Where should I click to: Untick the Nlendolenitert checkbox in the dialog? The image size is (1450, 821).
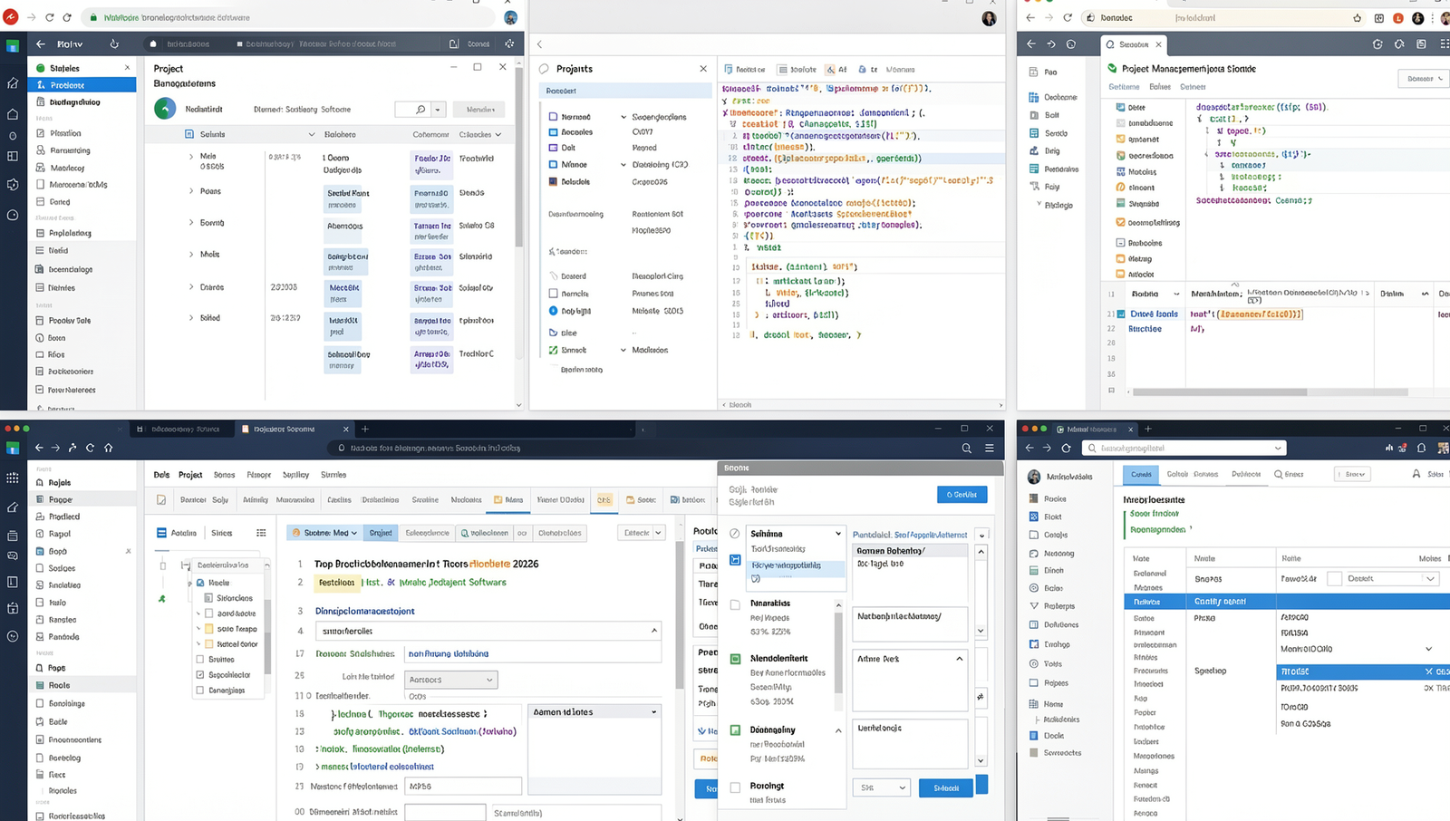[x=735, y=659]
